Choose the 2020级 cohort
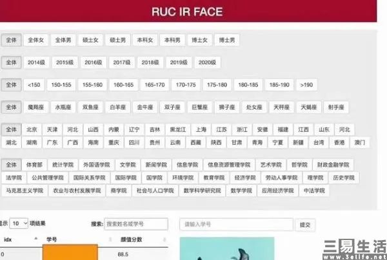 tap(207, 62)
